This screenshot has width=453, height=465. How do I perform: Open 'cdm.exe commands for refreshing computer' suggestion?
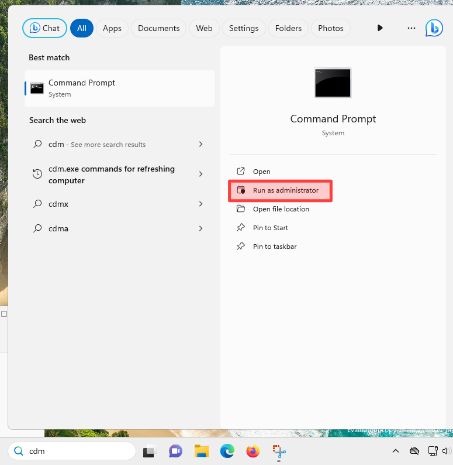[119, 175]
